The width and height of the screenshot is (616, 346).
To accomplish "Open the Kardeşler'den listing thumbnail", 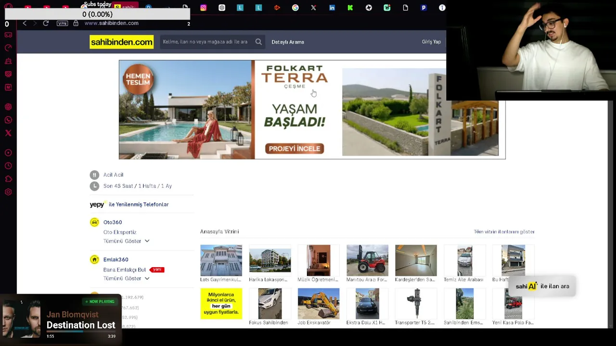I will pos(416,260).
